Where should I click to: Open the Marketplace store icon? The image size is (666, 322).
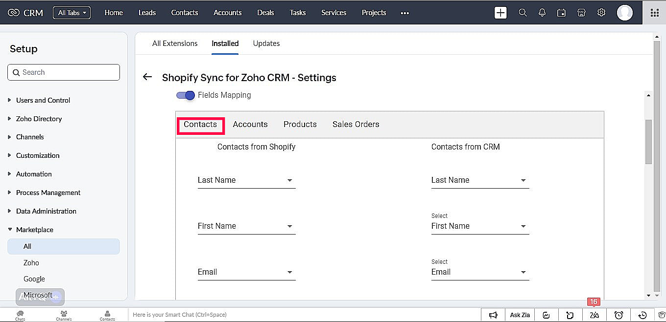(581, 13)
